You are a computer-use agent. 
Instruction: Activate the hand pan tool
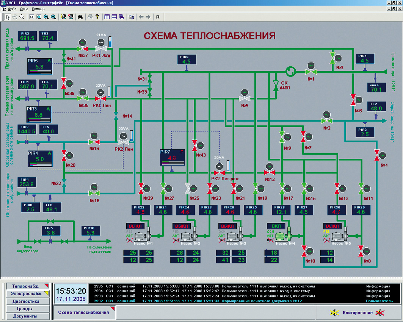click(x=15, y=17)
